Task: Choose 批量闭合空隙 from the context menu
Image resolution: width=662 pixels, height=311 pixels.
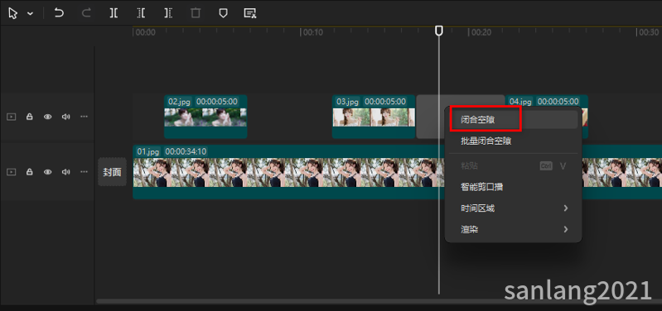Action: click(x=514, y=141)
